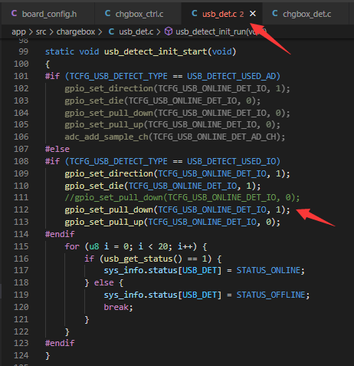Place cursor on the commented gpio_set_pull_down line
Viewport: 354px width, 366px height.
[182, 197]
